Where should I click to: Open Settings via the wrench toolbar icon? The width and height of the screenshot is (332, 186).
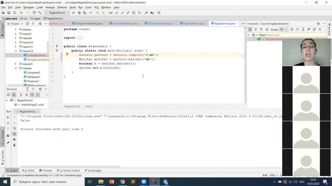pos(146,13)
